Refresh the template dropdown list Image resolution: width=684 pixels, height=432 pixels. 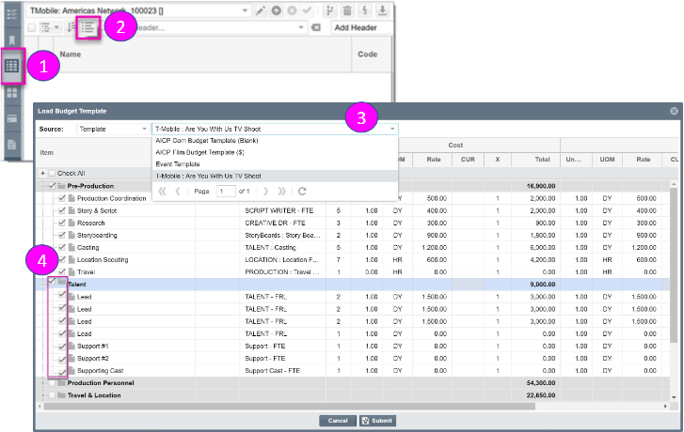[x=302, y=192]
